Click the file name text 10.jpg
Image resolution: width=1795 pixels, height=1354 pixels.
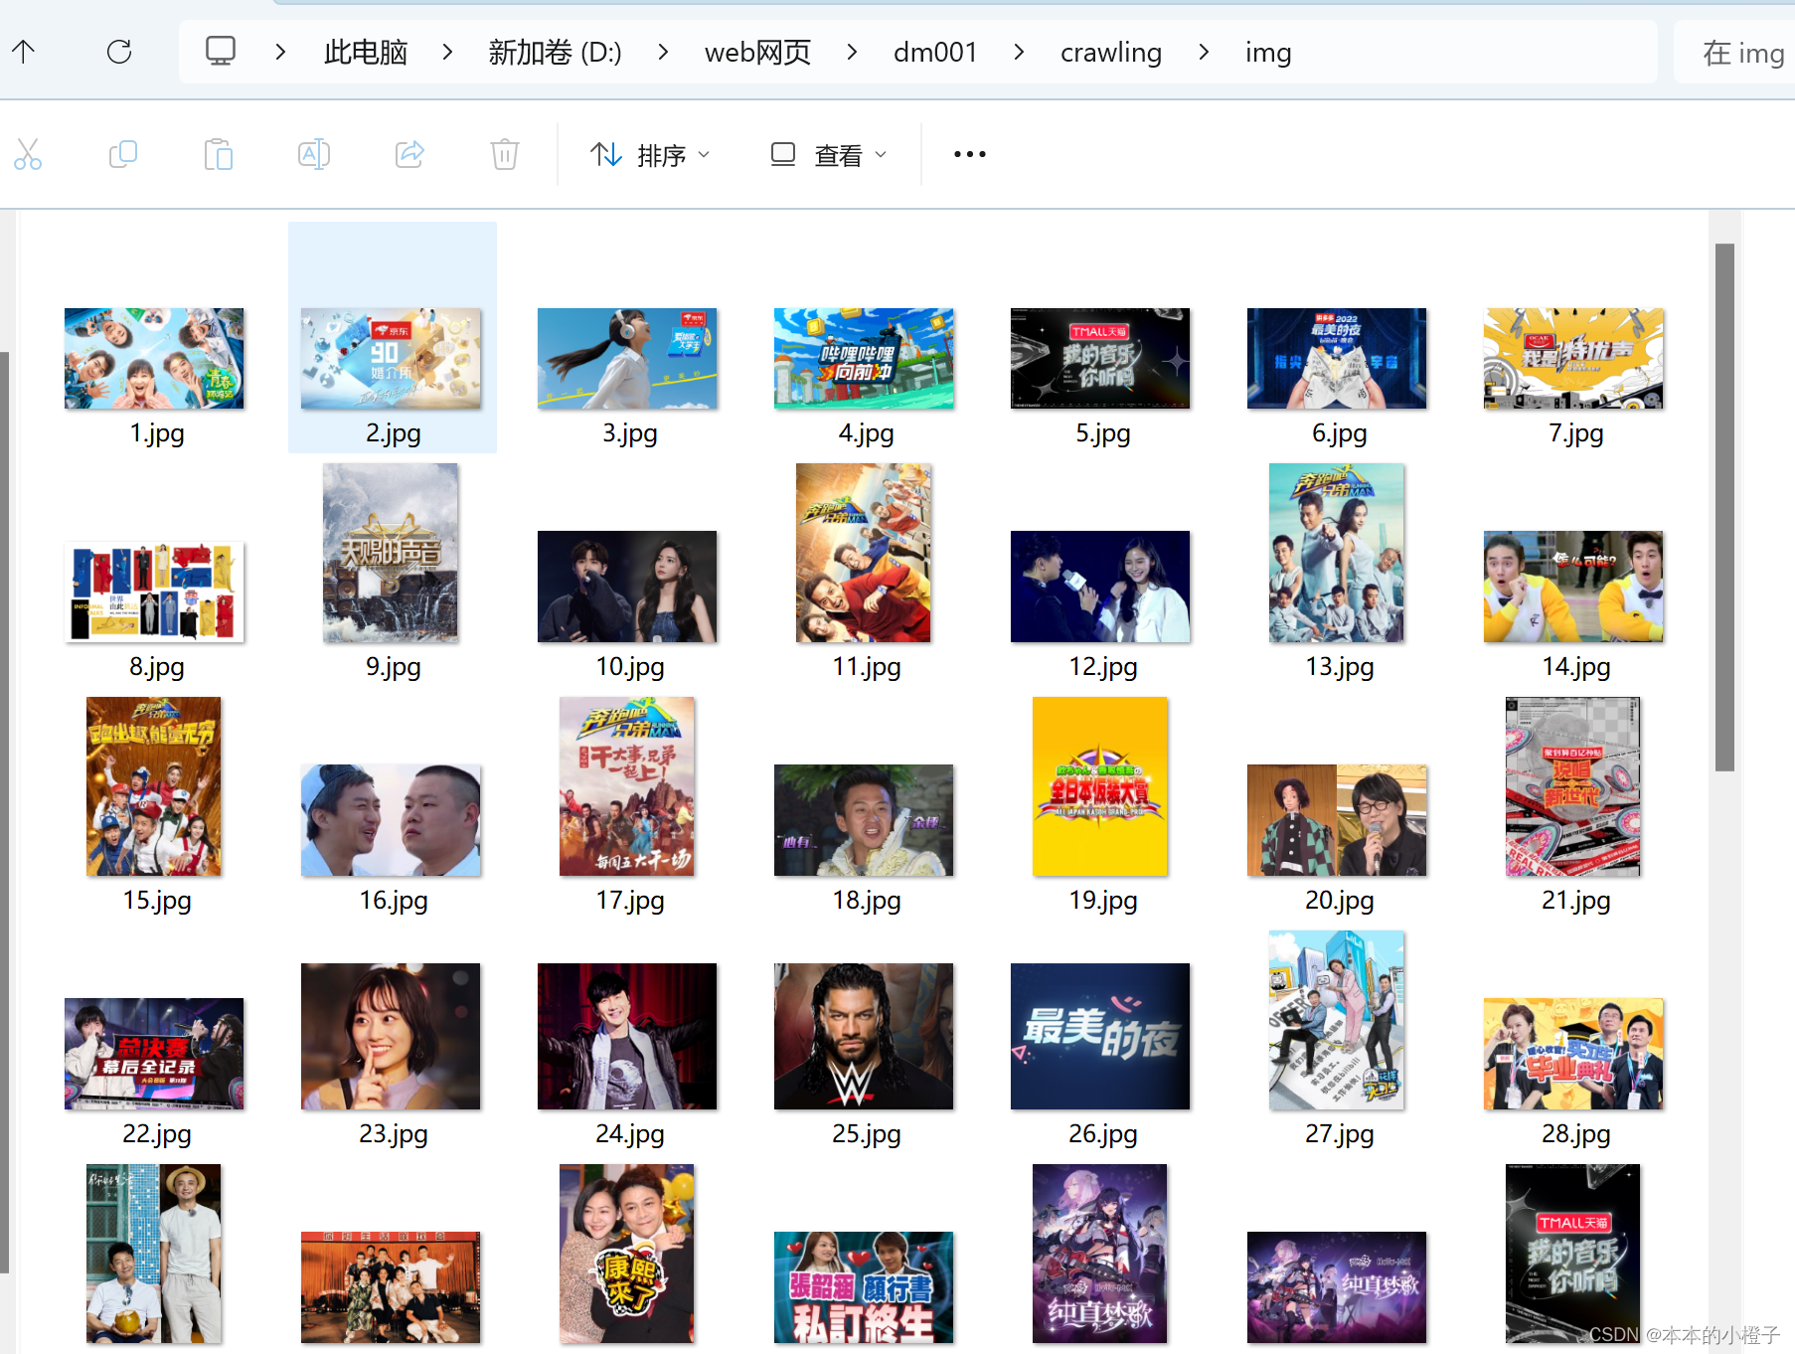tap(630, 666)
